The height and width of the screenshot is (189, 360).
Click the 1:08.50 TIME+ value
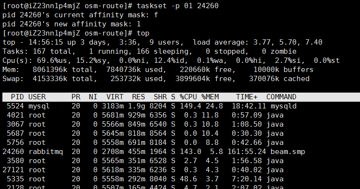click(247, 124)
